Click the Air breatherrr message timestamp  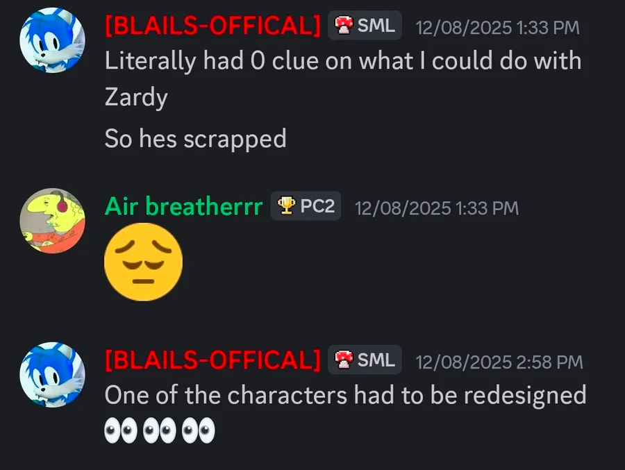point(437,208)
